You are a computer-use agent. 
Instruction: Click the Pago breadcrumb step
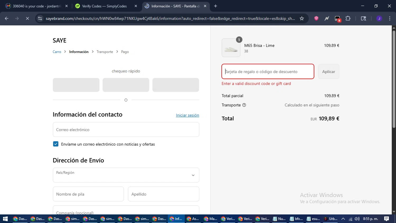click(125, 52)
